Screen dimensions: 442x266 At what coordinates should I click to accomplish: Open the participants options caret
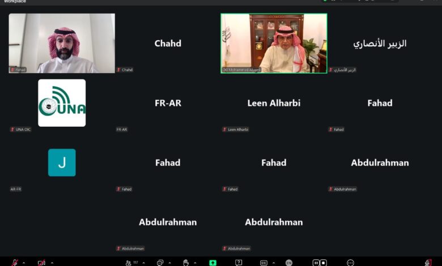[x=144, y=263]
